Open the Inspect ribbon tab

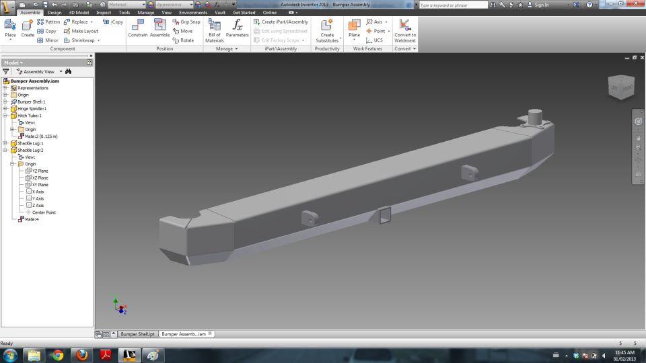coord(104,13)
